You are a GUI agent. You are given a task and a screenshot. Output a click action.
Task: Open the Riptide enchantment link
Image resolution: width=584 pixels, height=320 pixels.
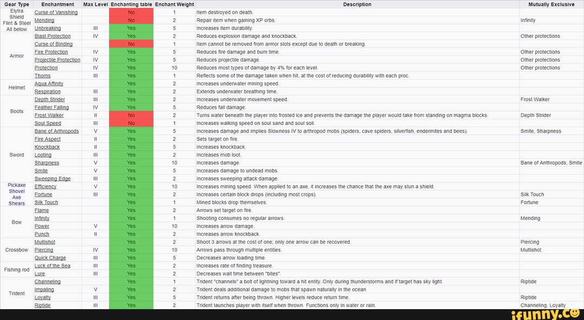(42, 305)
